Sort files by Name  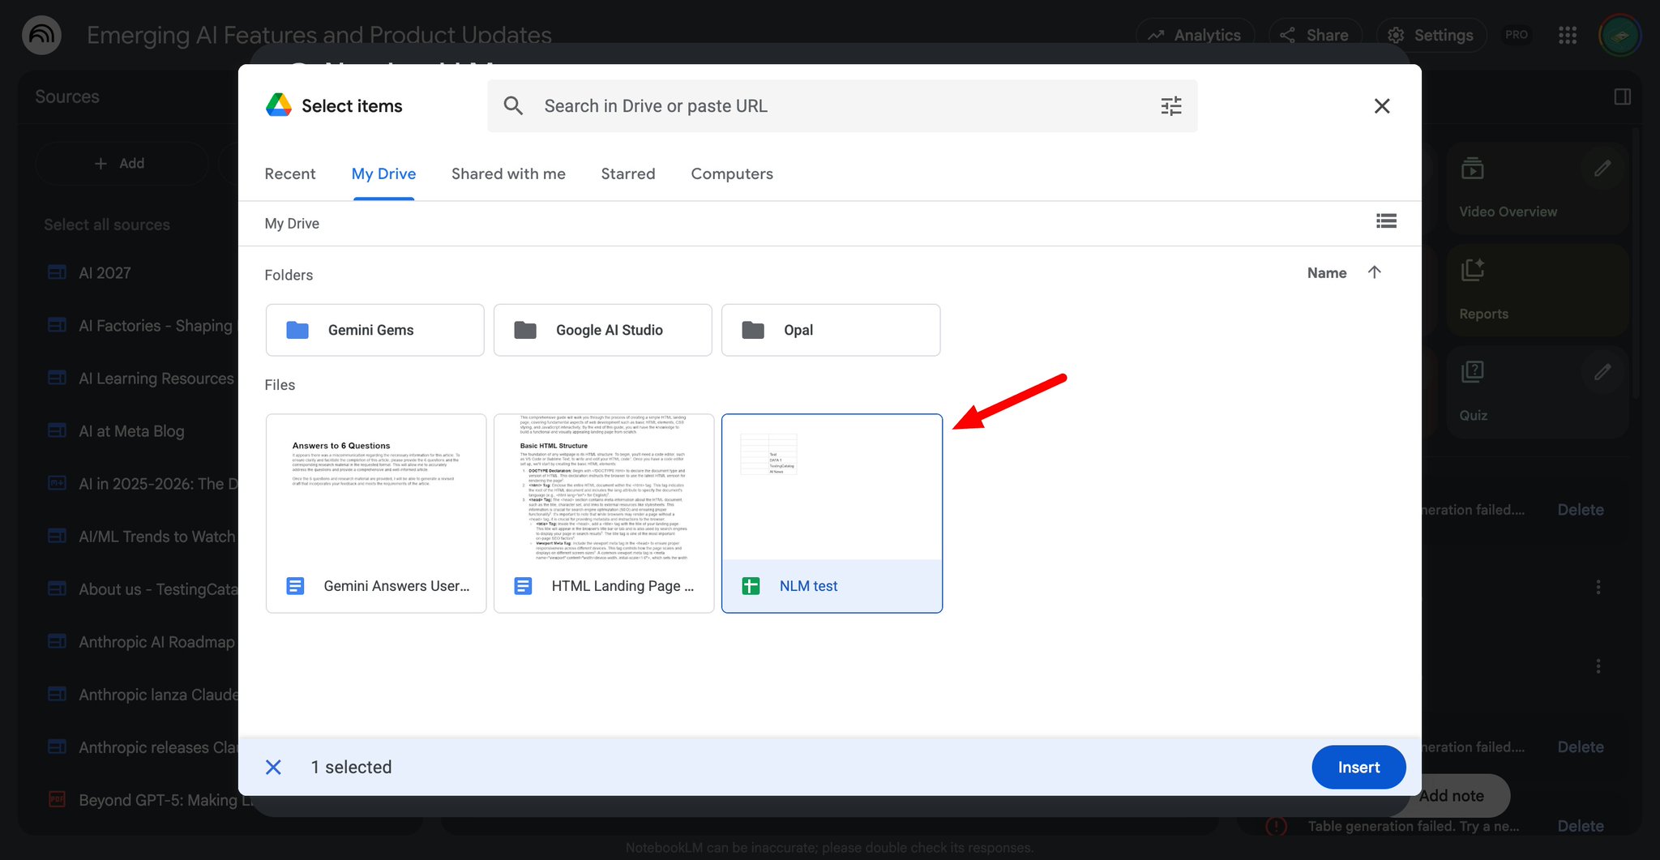coord(1327,273)
